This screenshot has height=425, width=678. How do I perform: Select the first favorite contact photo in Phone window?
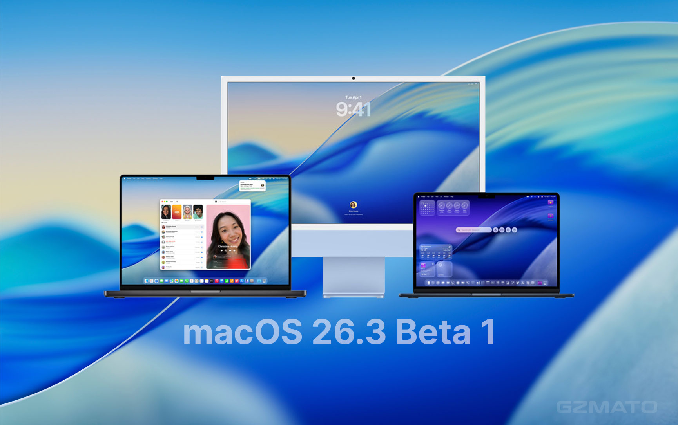[166, 212]
